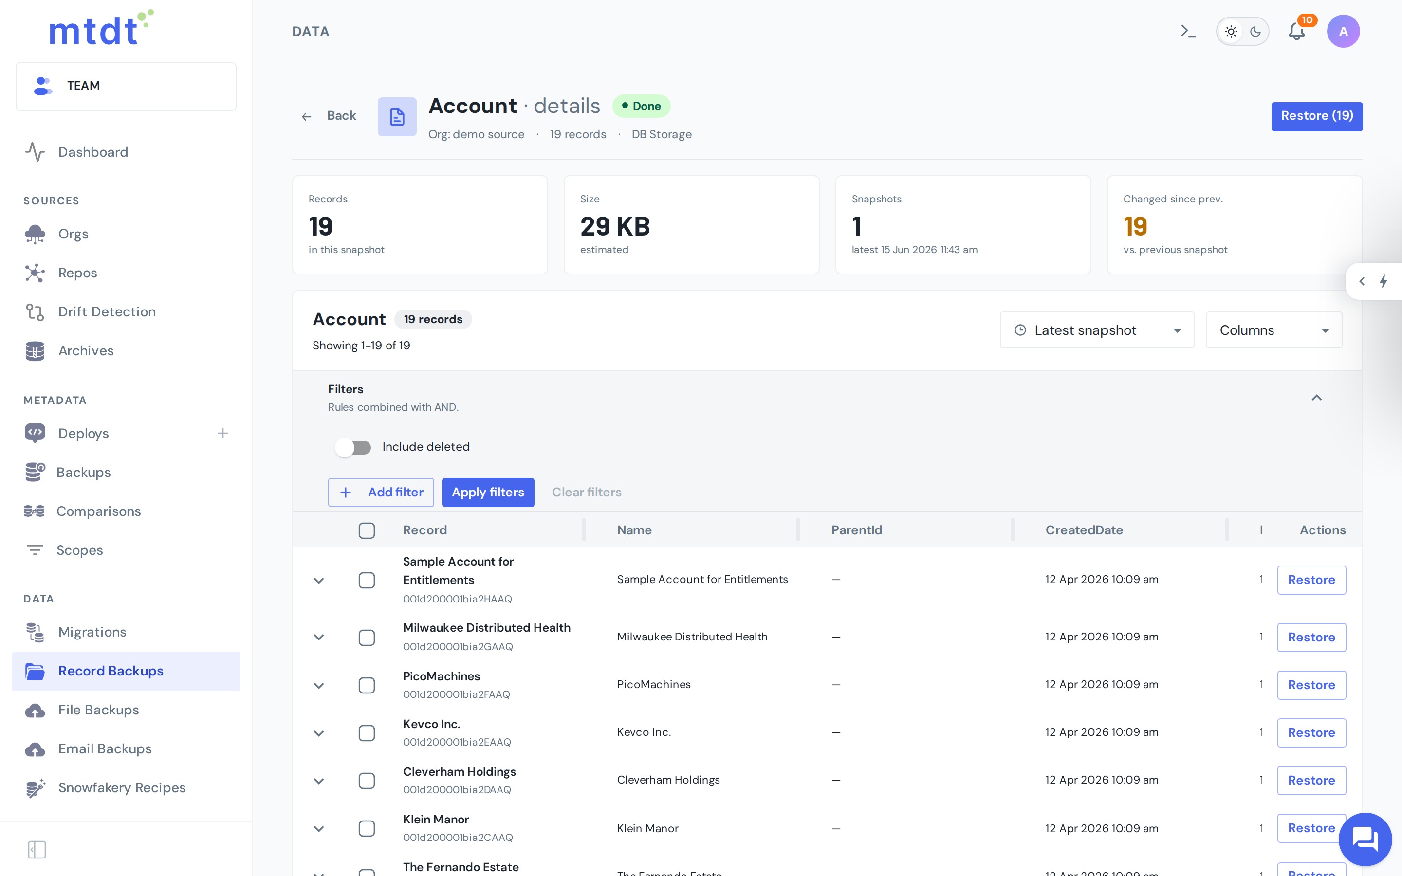Click Clear filters
This screenshot has height=876, width=1402.
(586, 493)
